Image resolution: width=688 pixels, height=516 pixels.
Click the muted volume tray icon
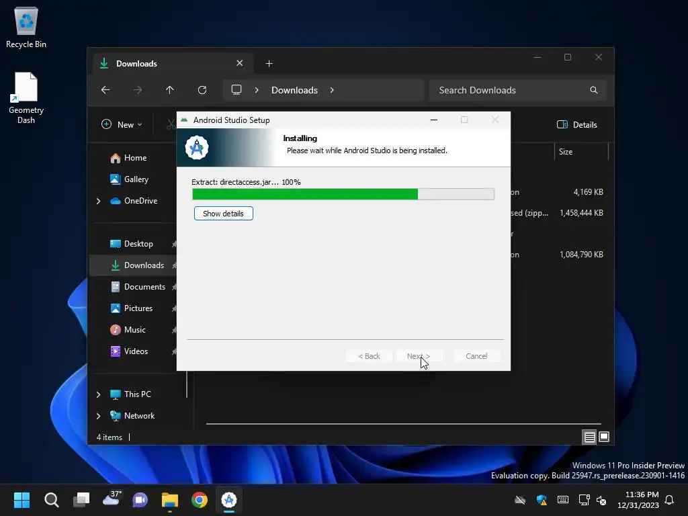(x=601, y=500)
